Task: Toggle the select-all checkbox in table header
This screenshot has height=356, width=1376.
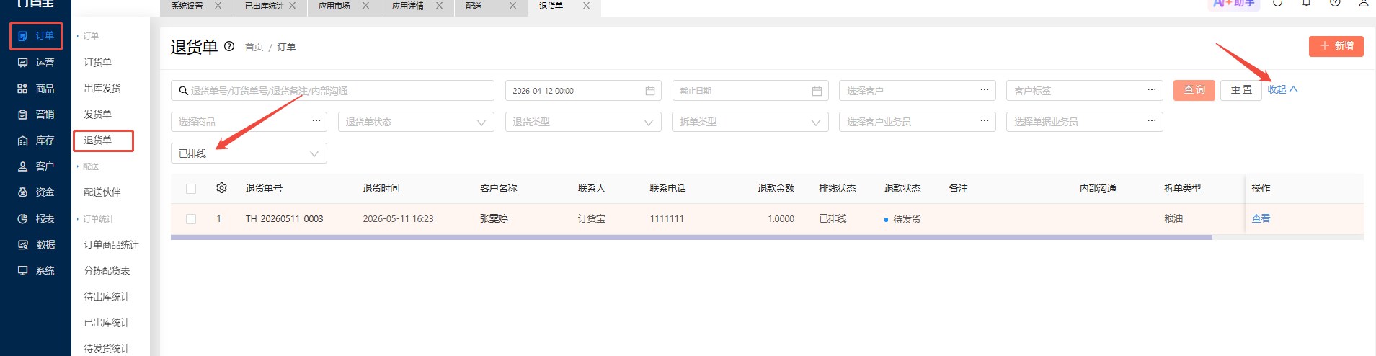Action: coord(191,189)
